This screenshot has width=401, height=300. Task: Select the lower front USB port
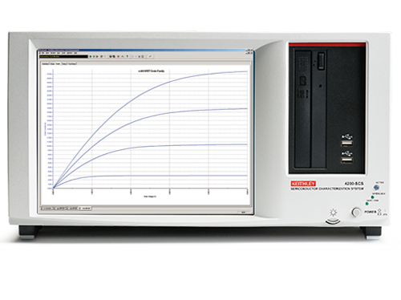(x=346, y=157)
